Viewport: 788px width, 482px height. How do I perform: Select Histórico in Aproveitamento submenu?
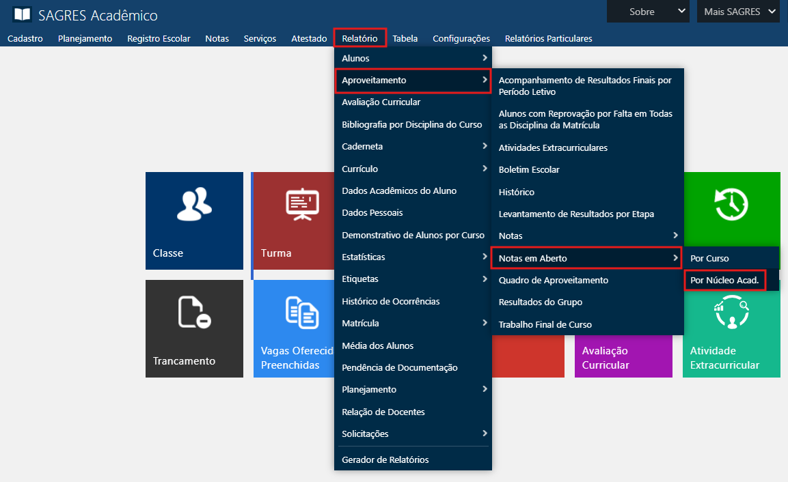click(517, 192)
